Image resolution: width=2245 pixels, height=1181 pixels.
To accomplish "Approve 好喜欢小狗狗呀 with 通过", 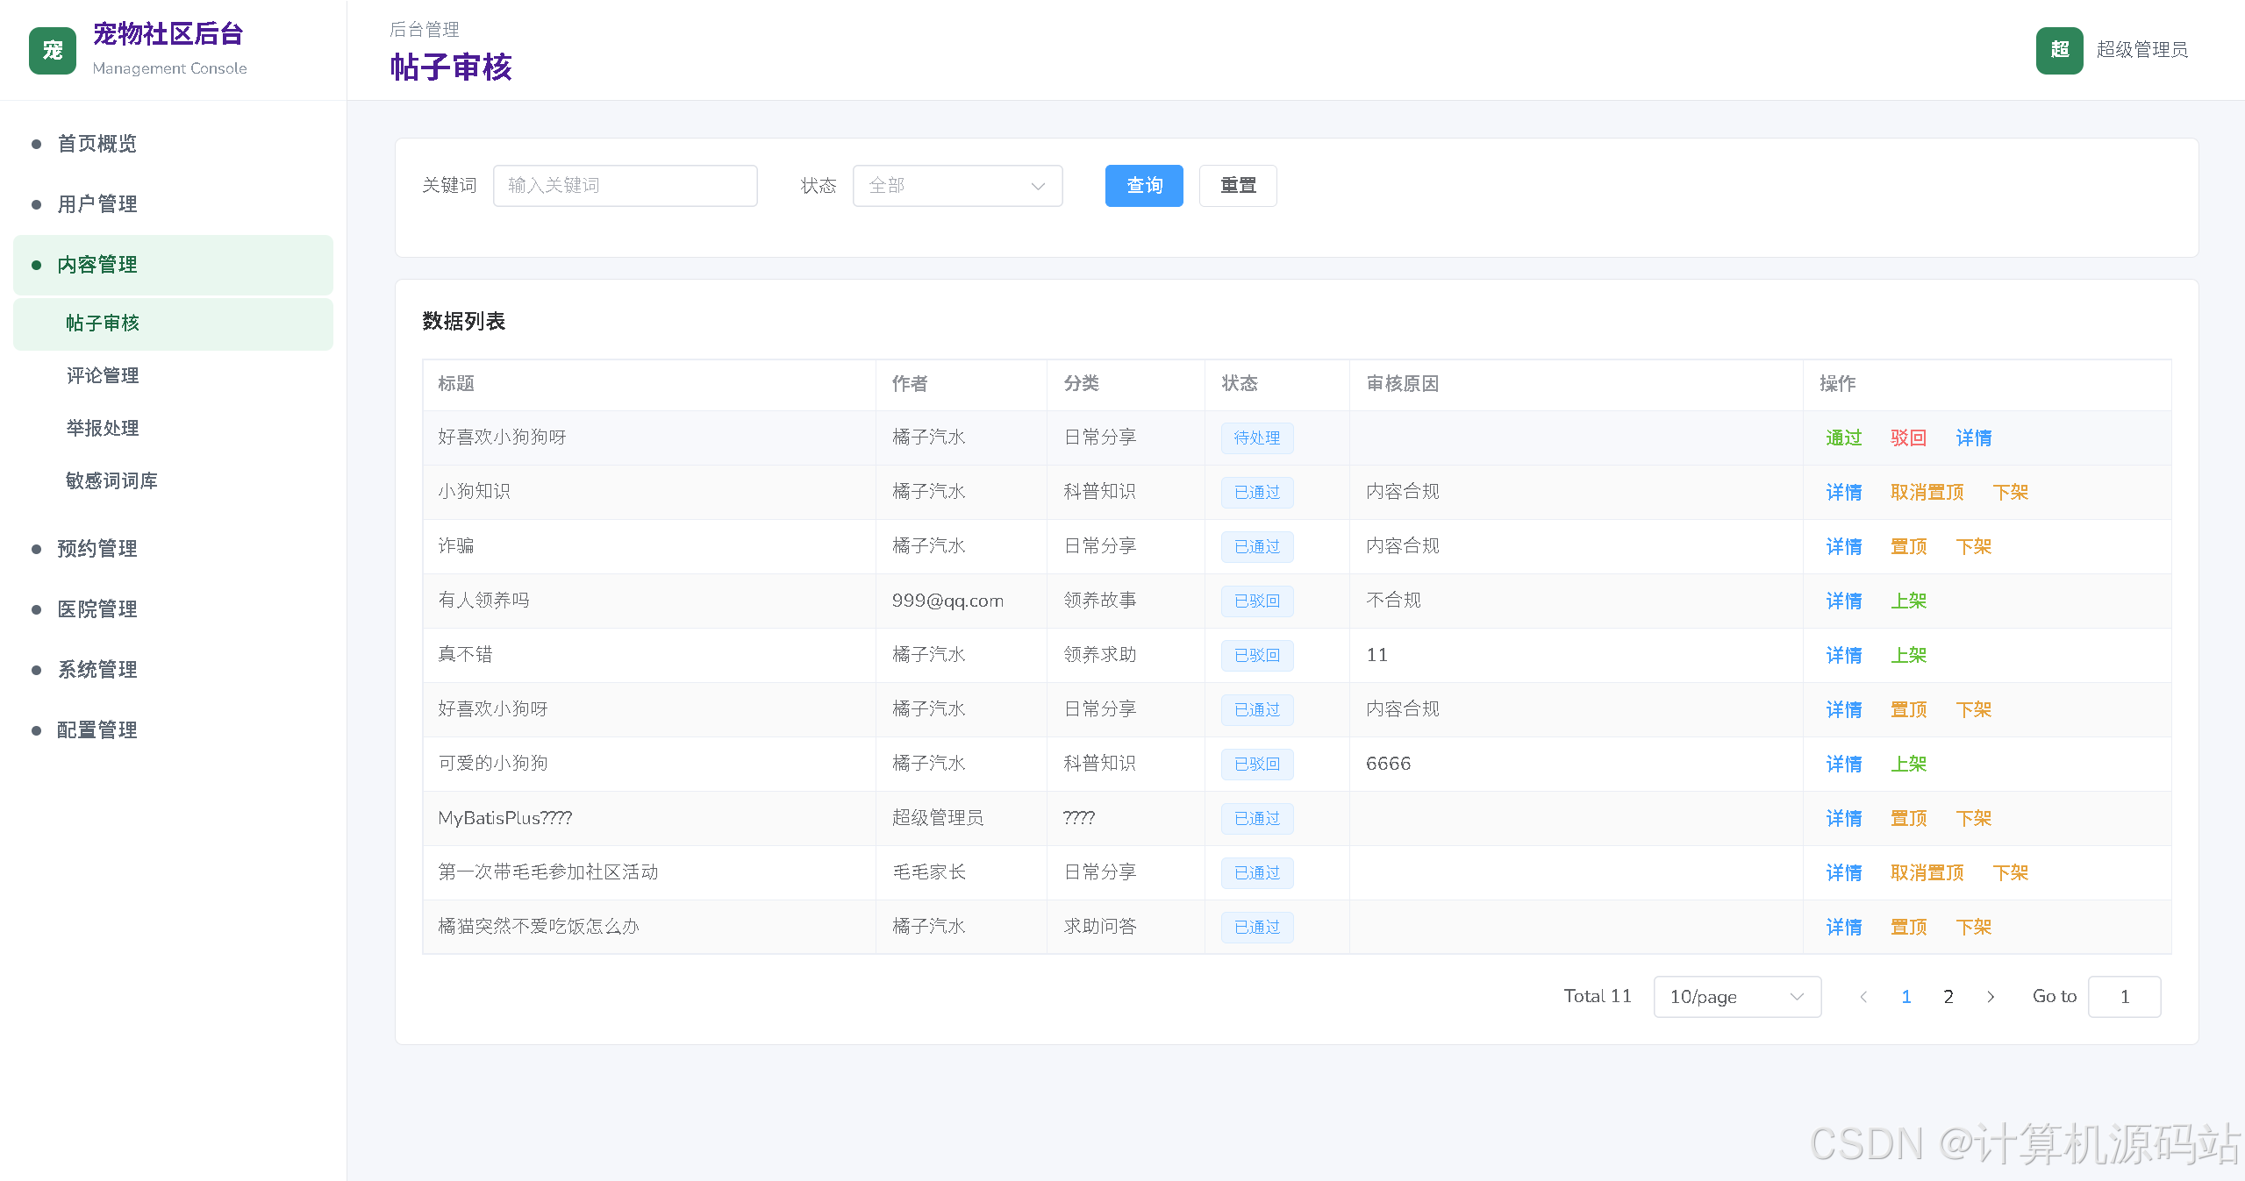I will [x=1843, y=438].
